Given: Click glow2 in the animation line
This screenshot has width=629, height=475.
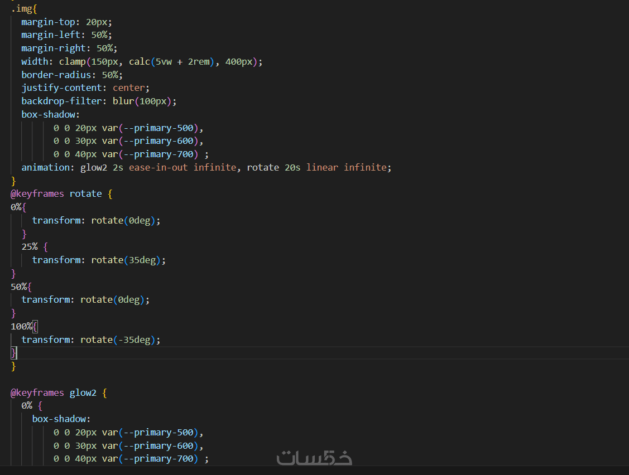Looking at the screenshot, I should [94, 168].
